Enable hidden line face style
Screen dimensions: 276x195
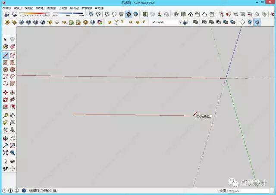(114, 14)
